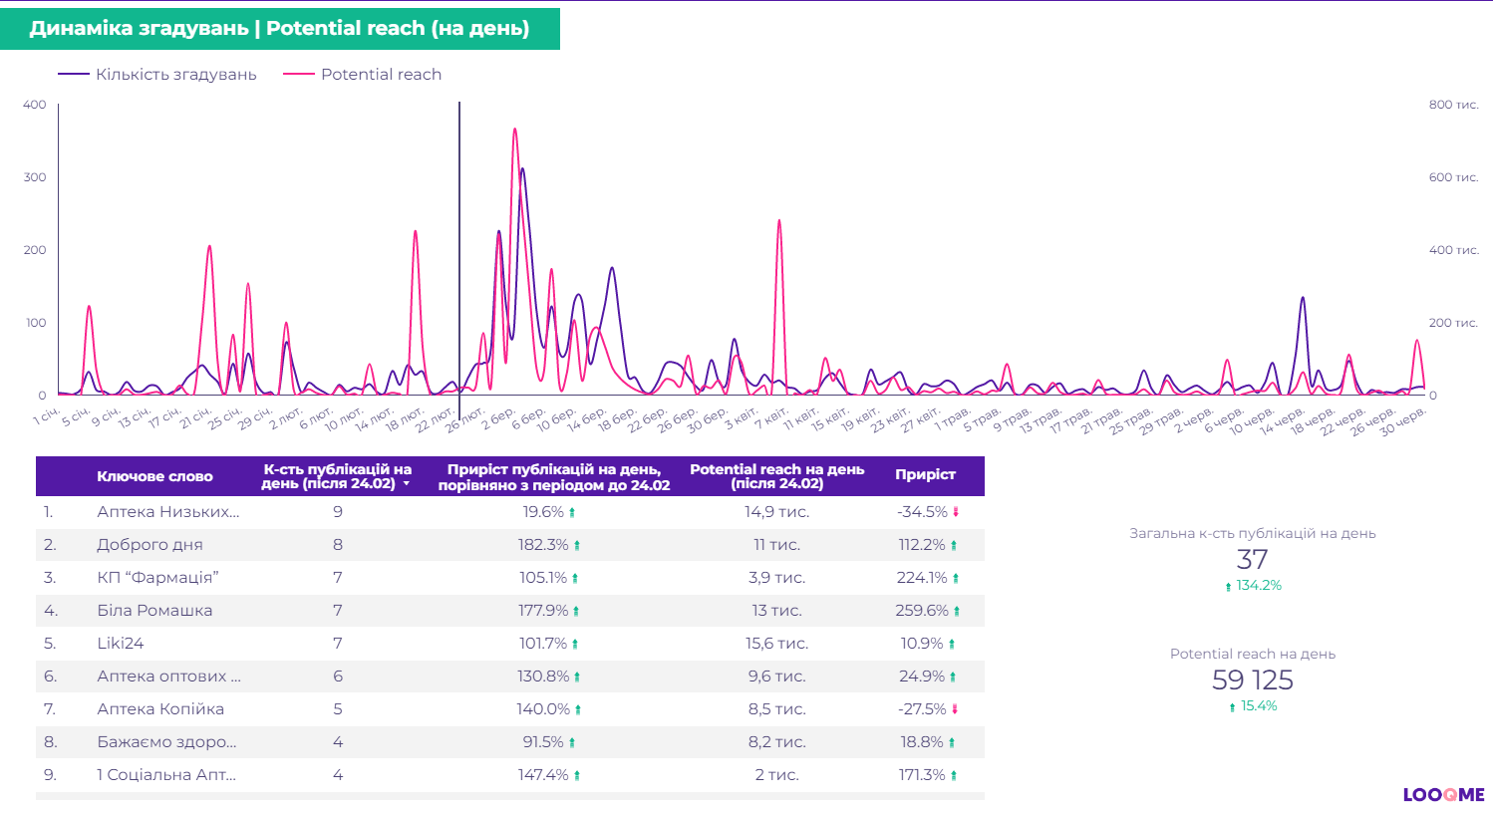Click the up arrow beside 259.6%

pyautogui.click(x=957, y=612)
